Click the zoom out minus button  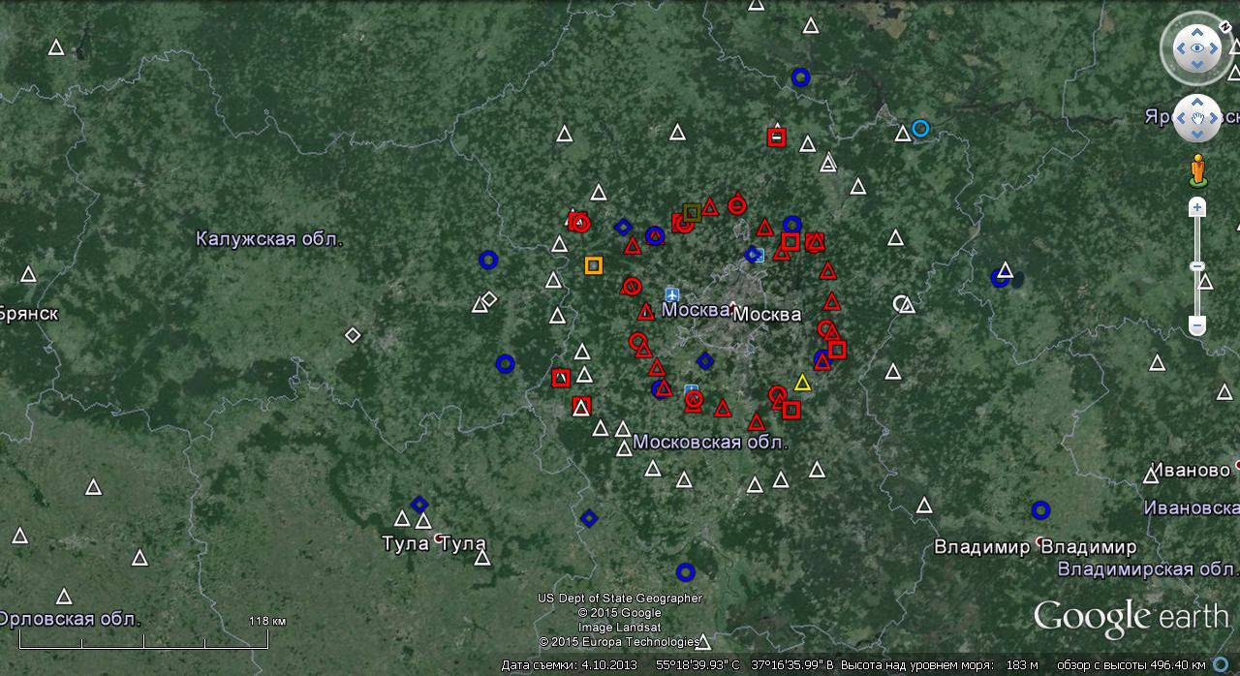pos(1197,326)
